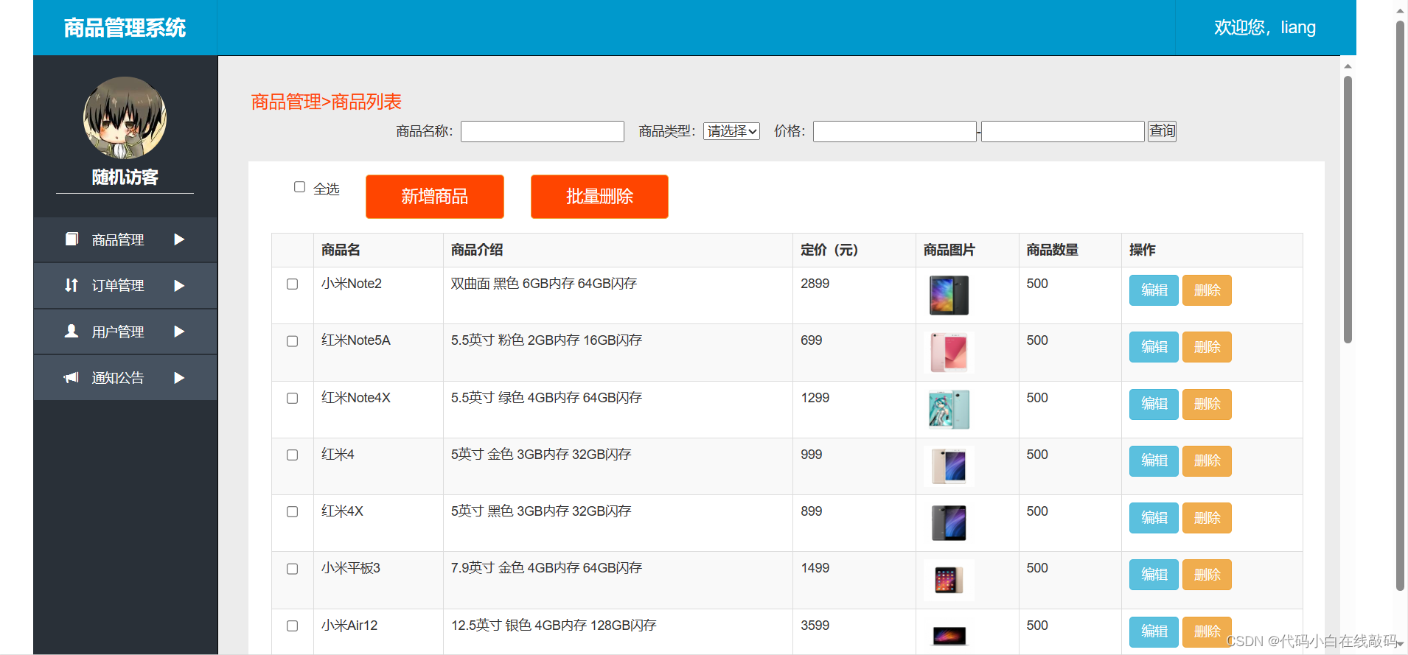
Task: Click the 红米Note4X product image
Action: [949, 410]
